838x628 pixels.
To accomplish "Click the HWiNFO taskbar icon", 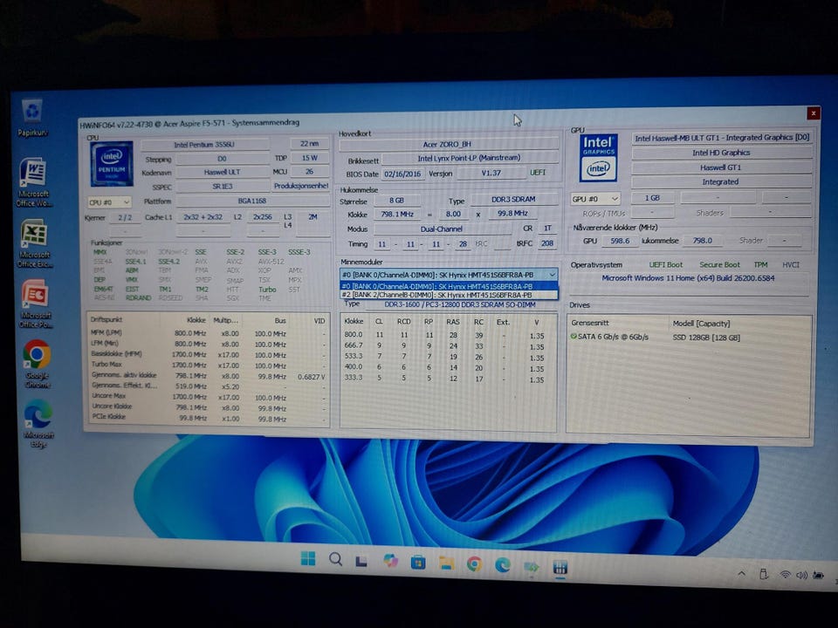I will tap(560, 567).
